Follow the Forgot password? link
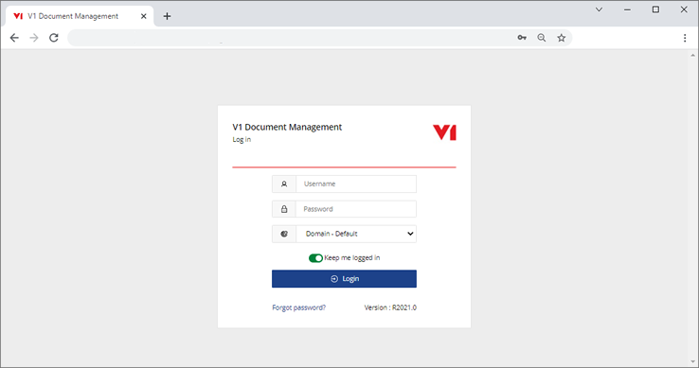 coord(299,307)
